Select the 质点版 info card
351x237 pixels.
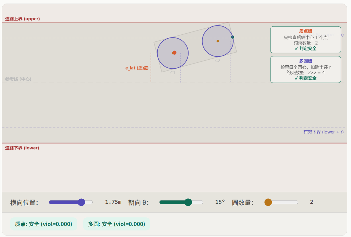[305, 39]
